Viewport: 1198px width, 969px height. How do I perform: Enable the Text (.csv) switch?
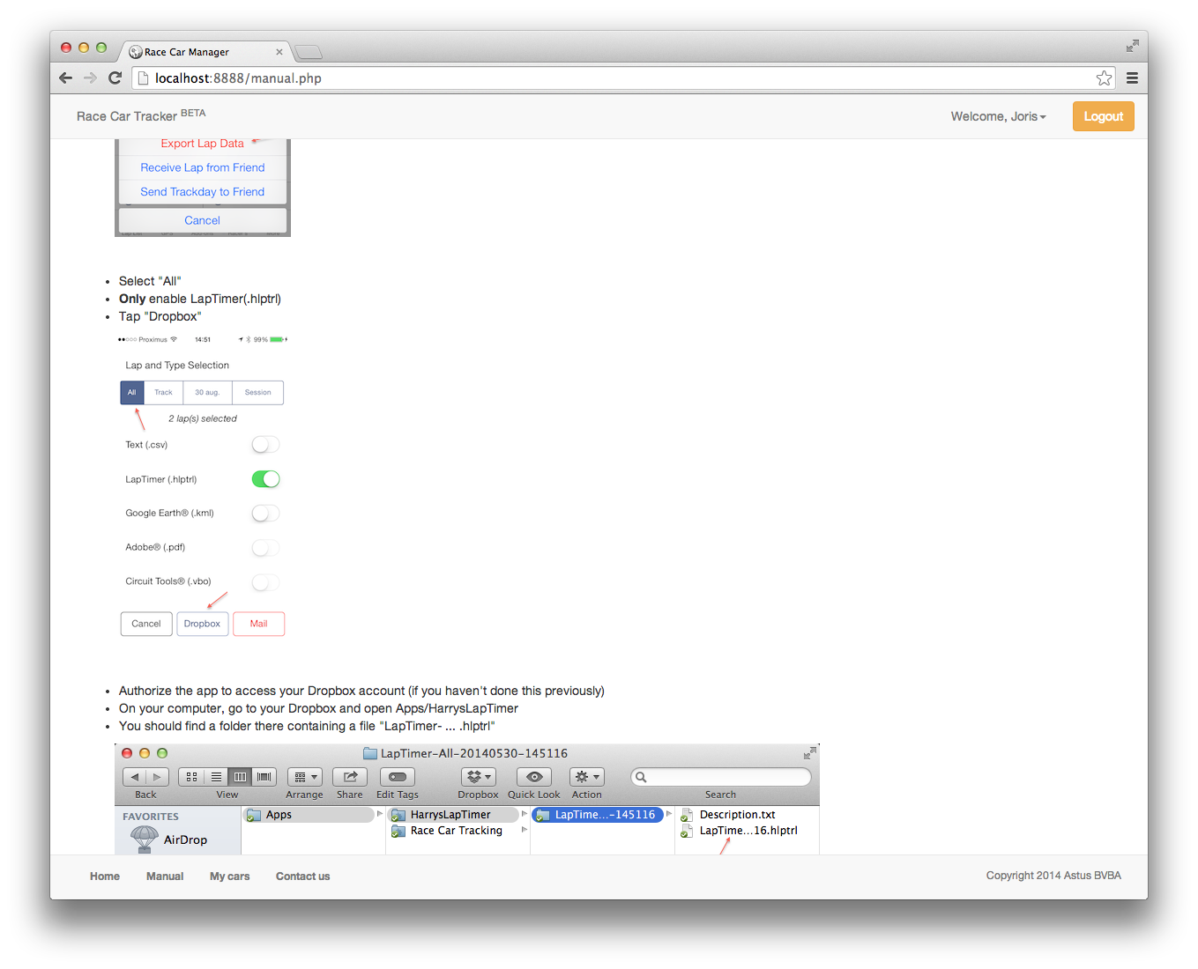(x=265, y=445)
